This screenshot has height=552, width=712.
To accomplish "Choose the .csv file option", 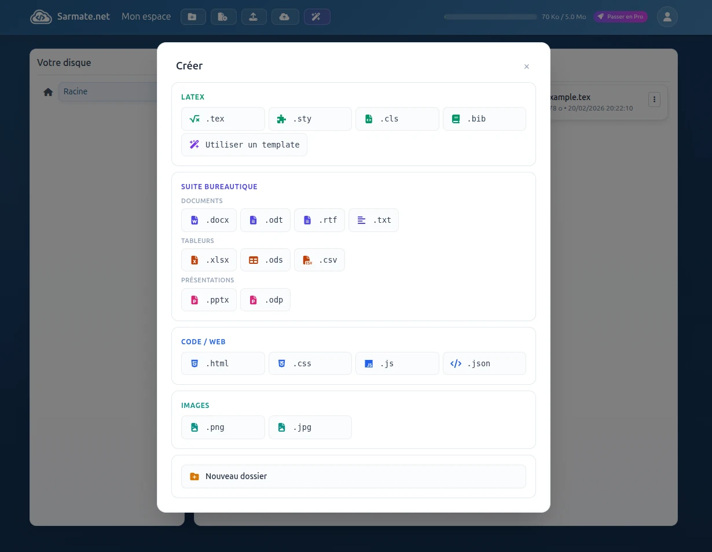I will coord(319,260).
